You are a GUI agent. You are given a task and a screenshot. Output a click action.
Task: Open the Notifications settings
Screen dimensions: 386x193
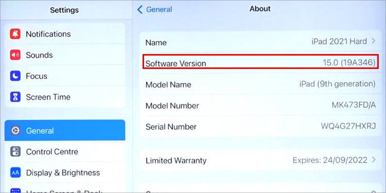pyautogui.click(x=65, y=34)
